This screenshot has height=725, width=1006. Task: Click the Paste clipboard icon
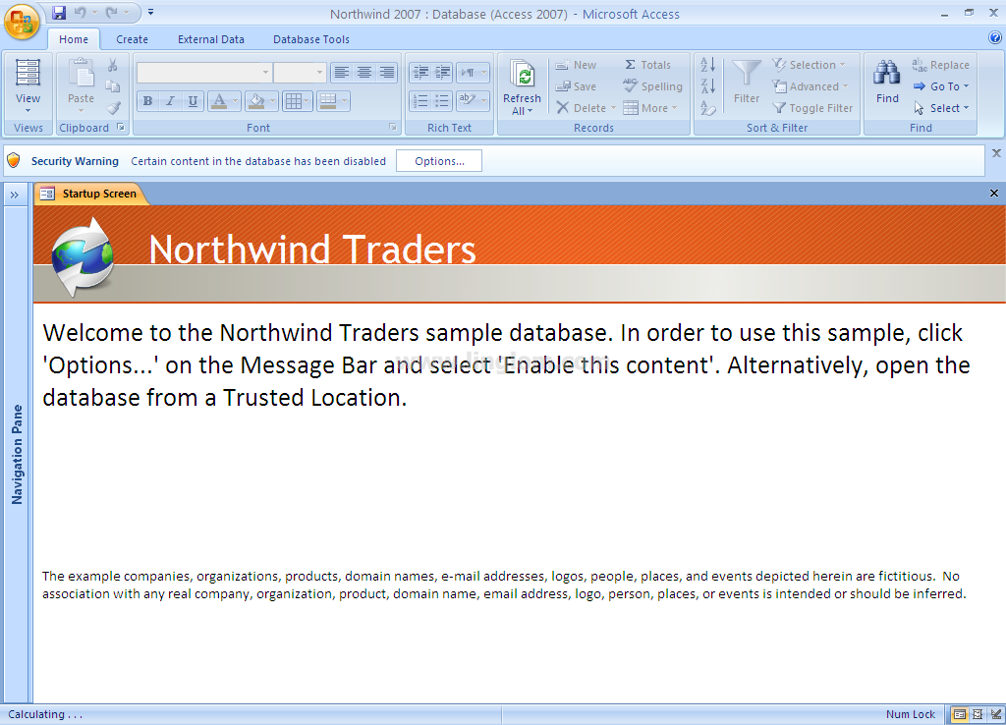click(81, 73)
